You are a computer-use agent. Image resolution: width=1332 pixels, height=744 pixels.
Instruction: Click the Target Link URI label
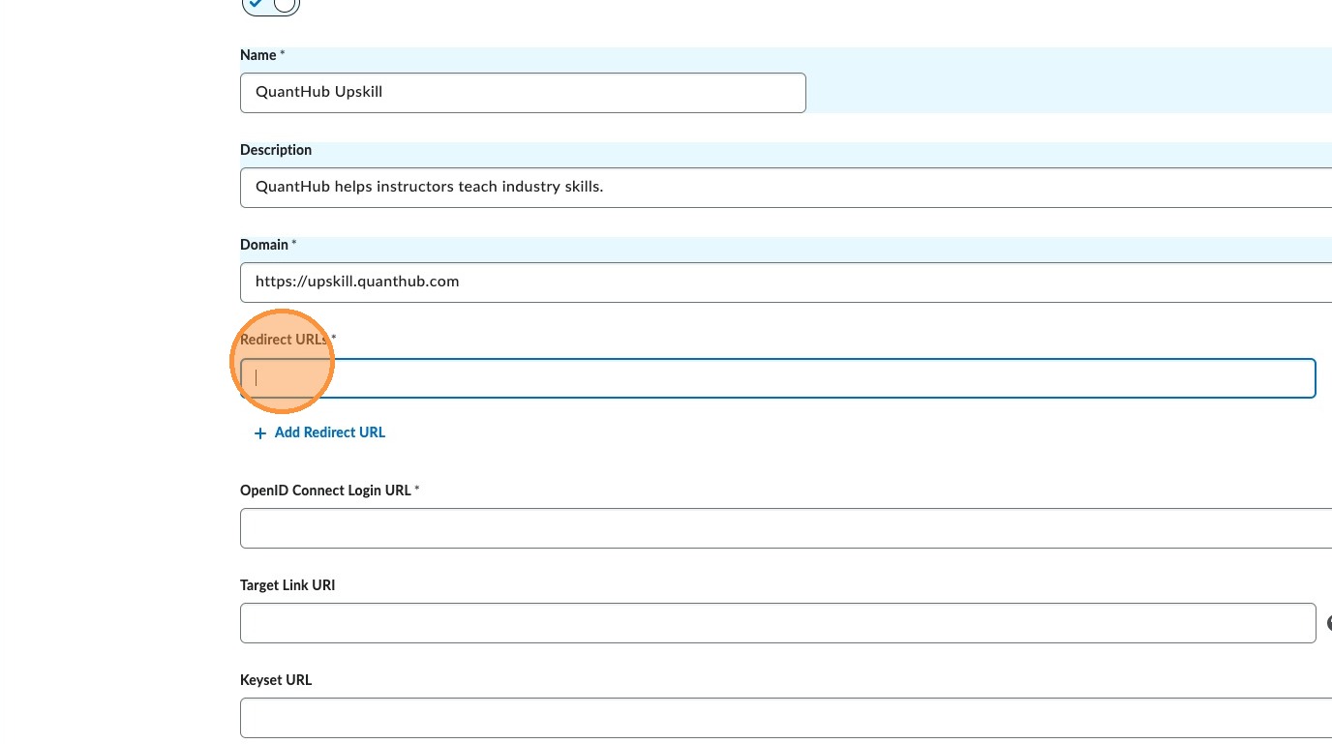click(x=288, y=585)
